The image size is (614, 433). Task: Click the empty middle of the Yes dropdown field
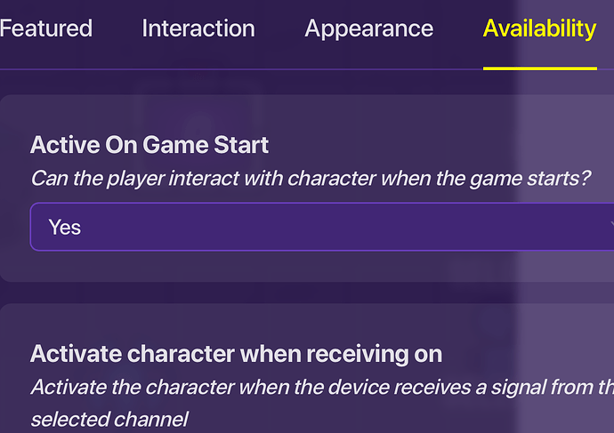pos(338,228)
